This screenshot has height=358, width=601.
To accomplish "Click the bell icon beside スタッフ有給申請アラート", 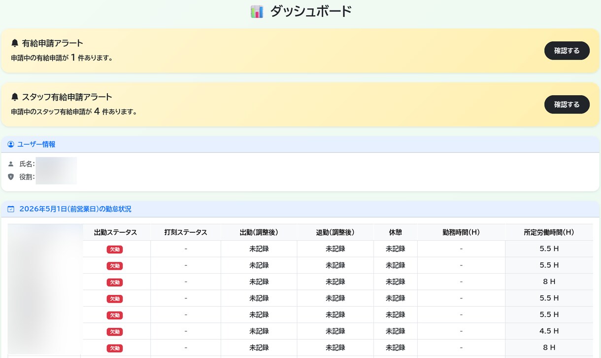I will (15, 97).
